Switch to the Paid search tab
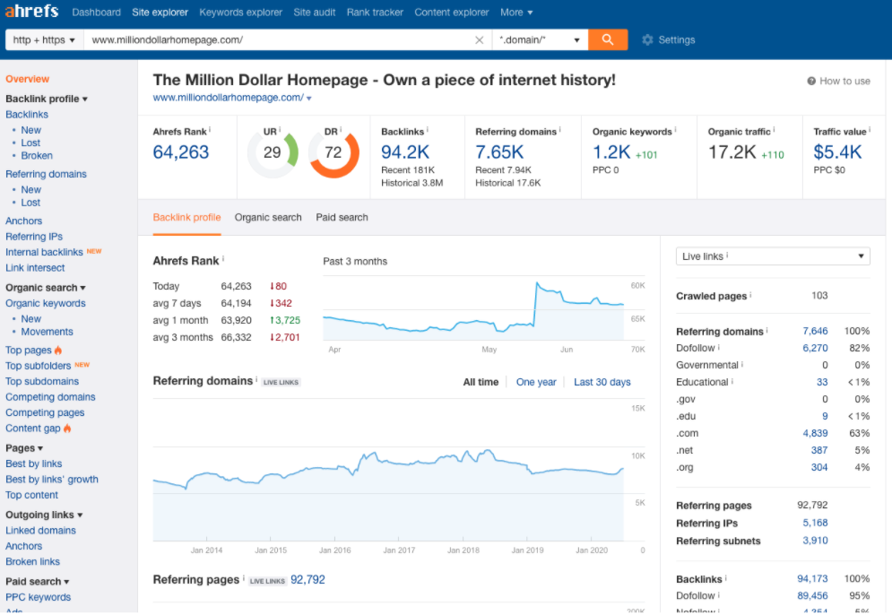The width and height of the screenshot is (892, 615). point(342,217)
